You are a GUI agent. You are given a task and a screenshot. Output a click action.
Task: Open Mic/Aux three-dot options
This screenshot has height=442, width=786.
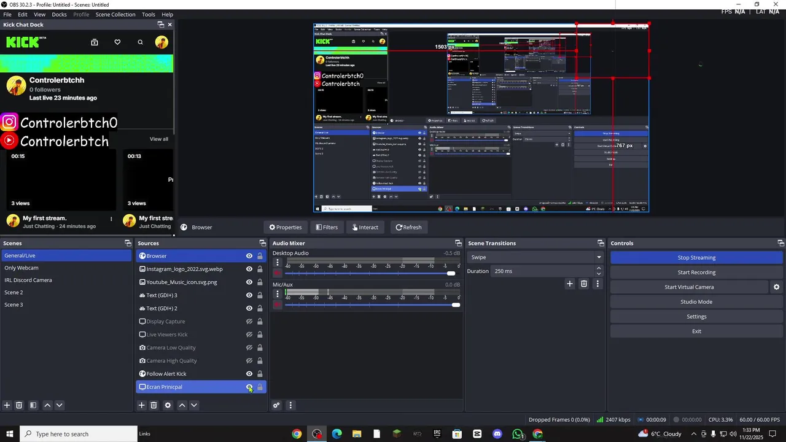click(x=278, y=293)
